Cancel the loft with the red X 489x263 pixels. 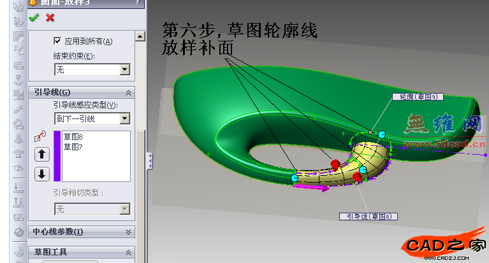(x=50, y=17)
